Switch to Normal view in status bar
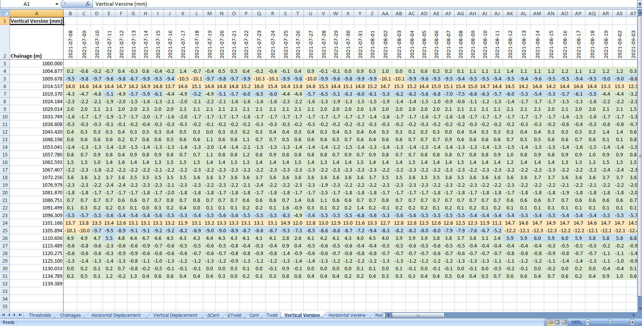The width and height of the screenshot is (642, 326). (550, 322)
